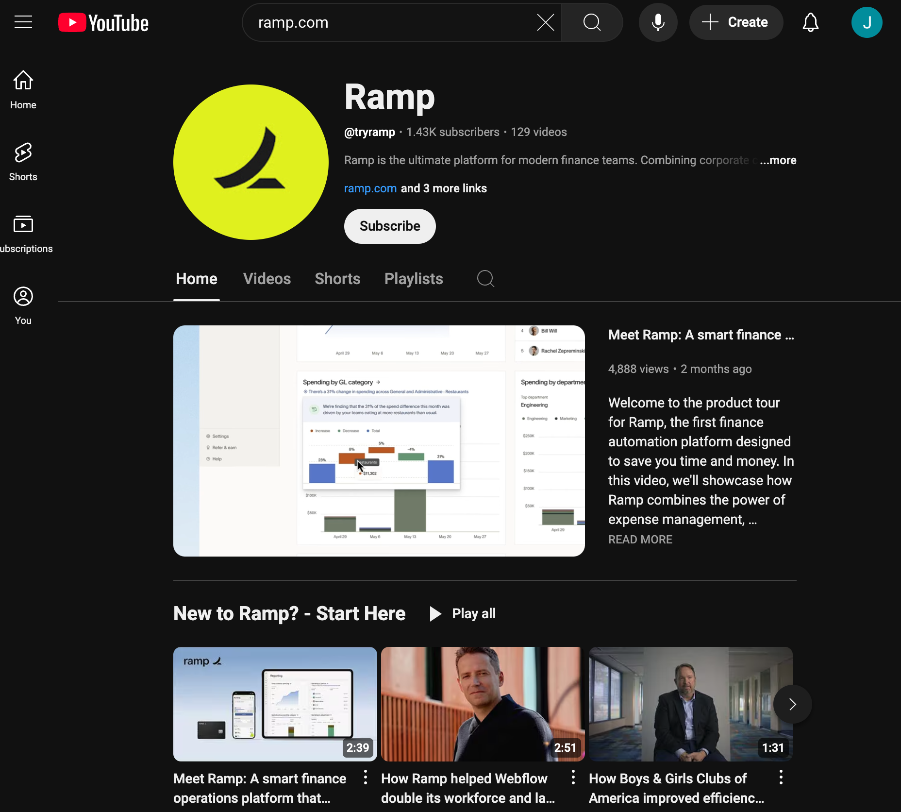Click the search magnifier button
The width and height of the screenshot is (901, 812).
[x=592, y=22]
